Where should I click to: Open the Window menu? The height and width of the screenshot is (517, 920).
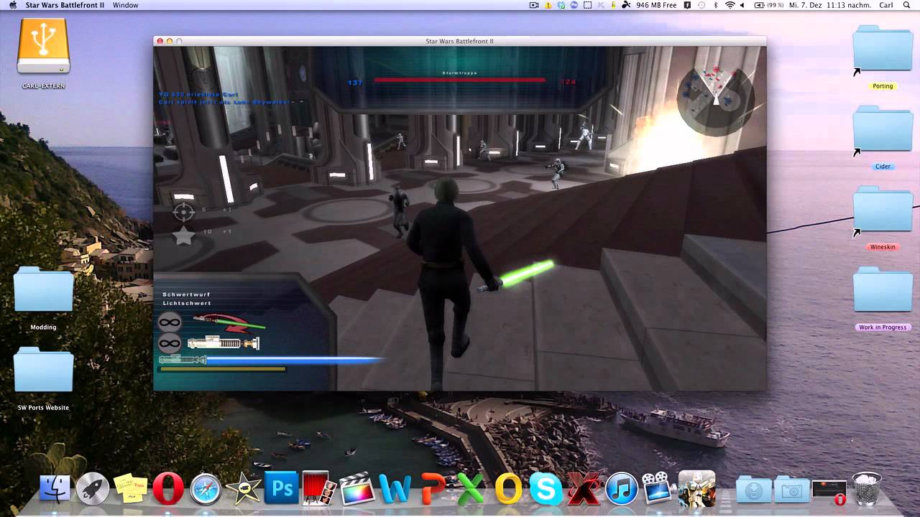pyautogui.click(x=126, y=5)
